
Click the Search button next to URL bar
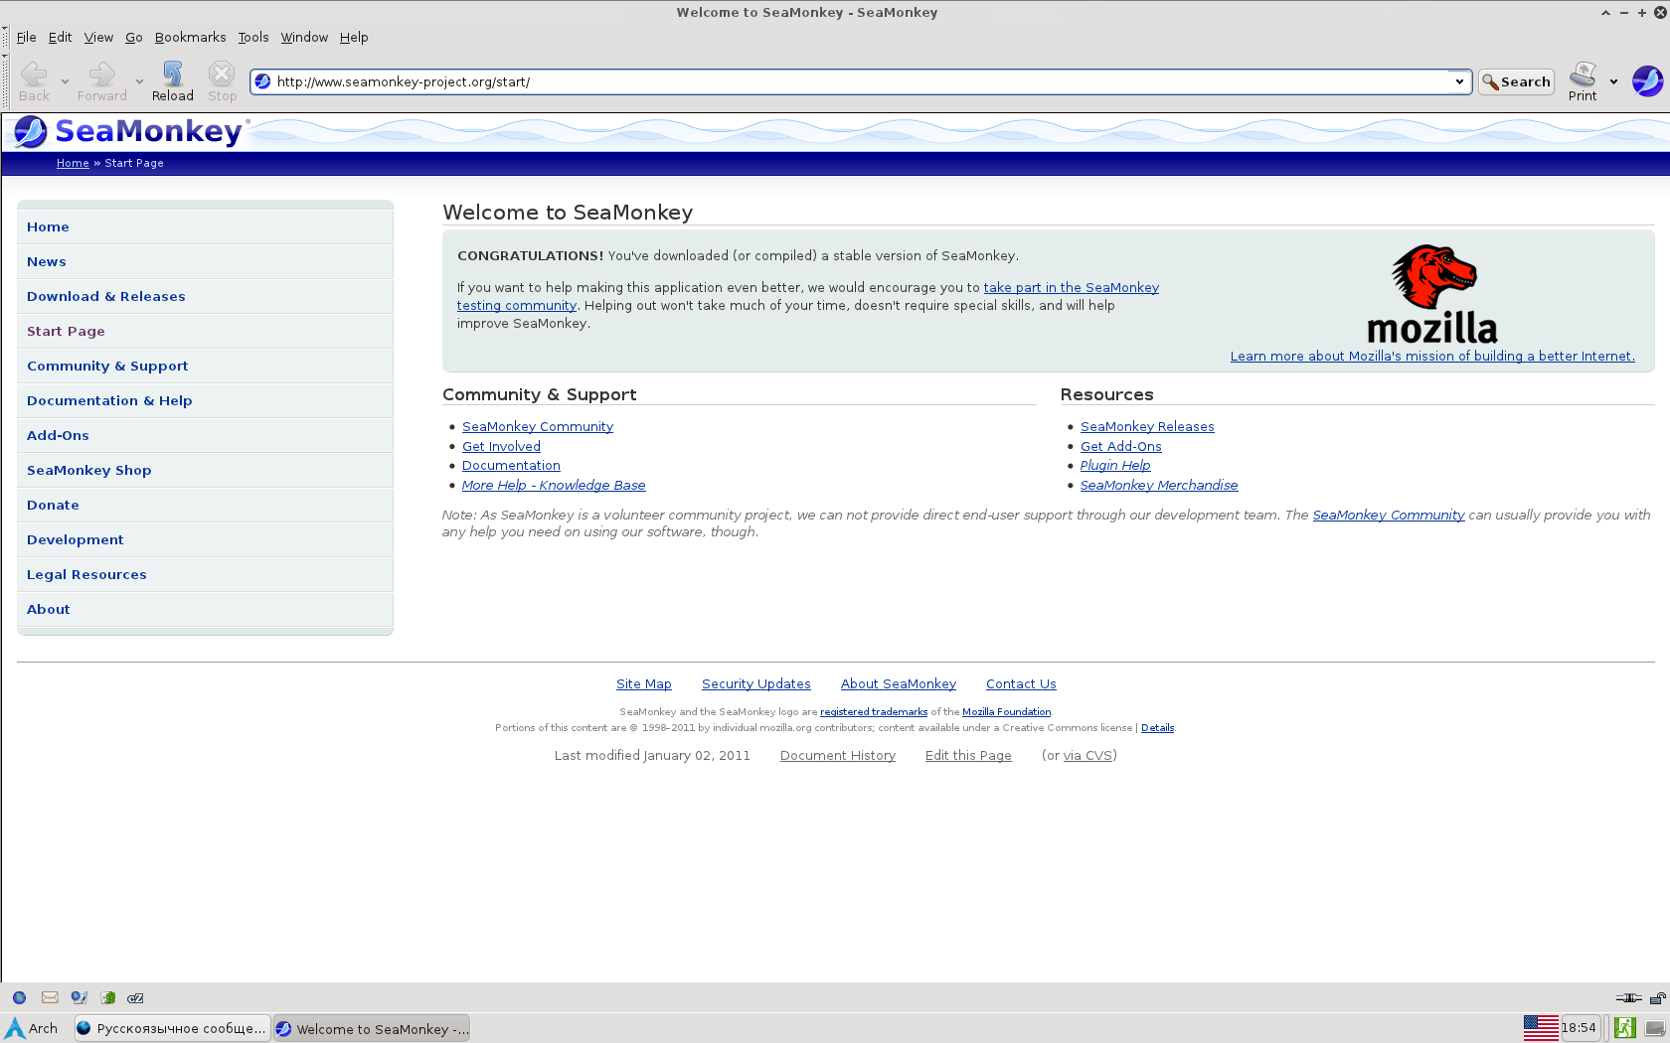[x=1516, y=81]
